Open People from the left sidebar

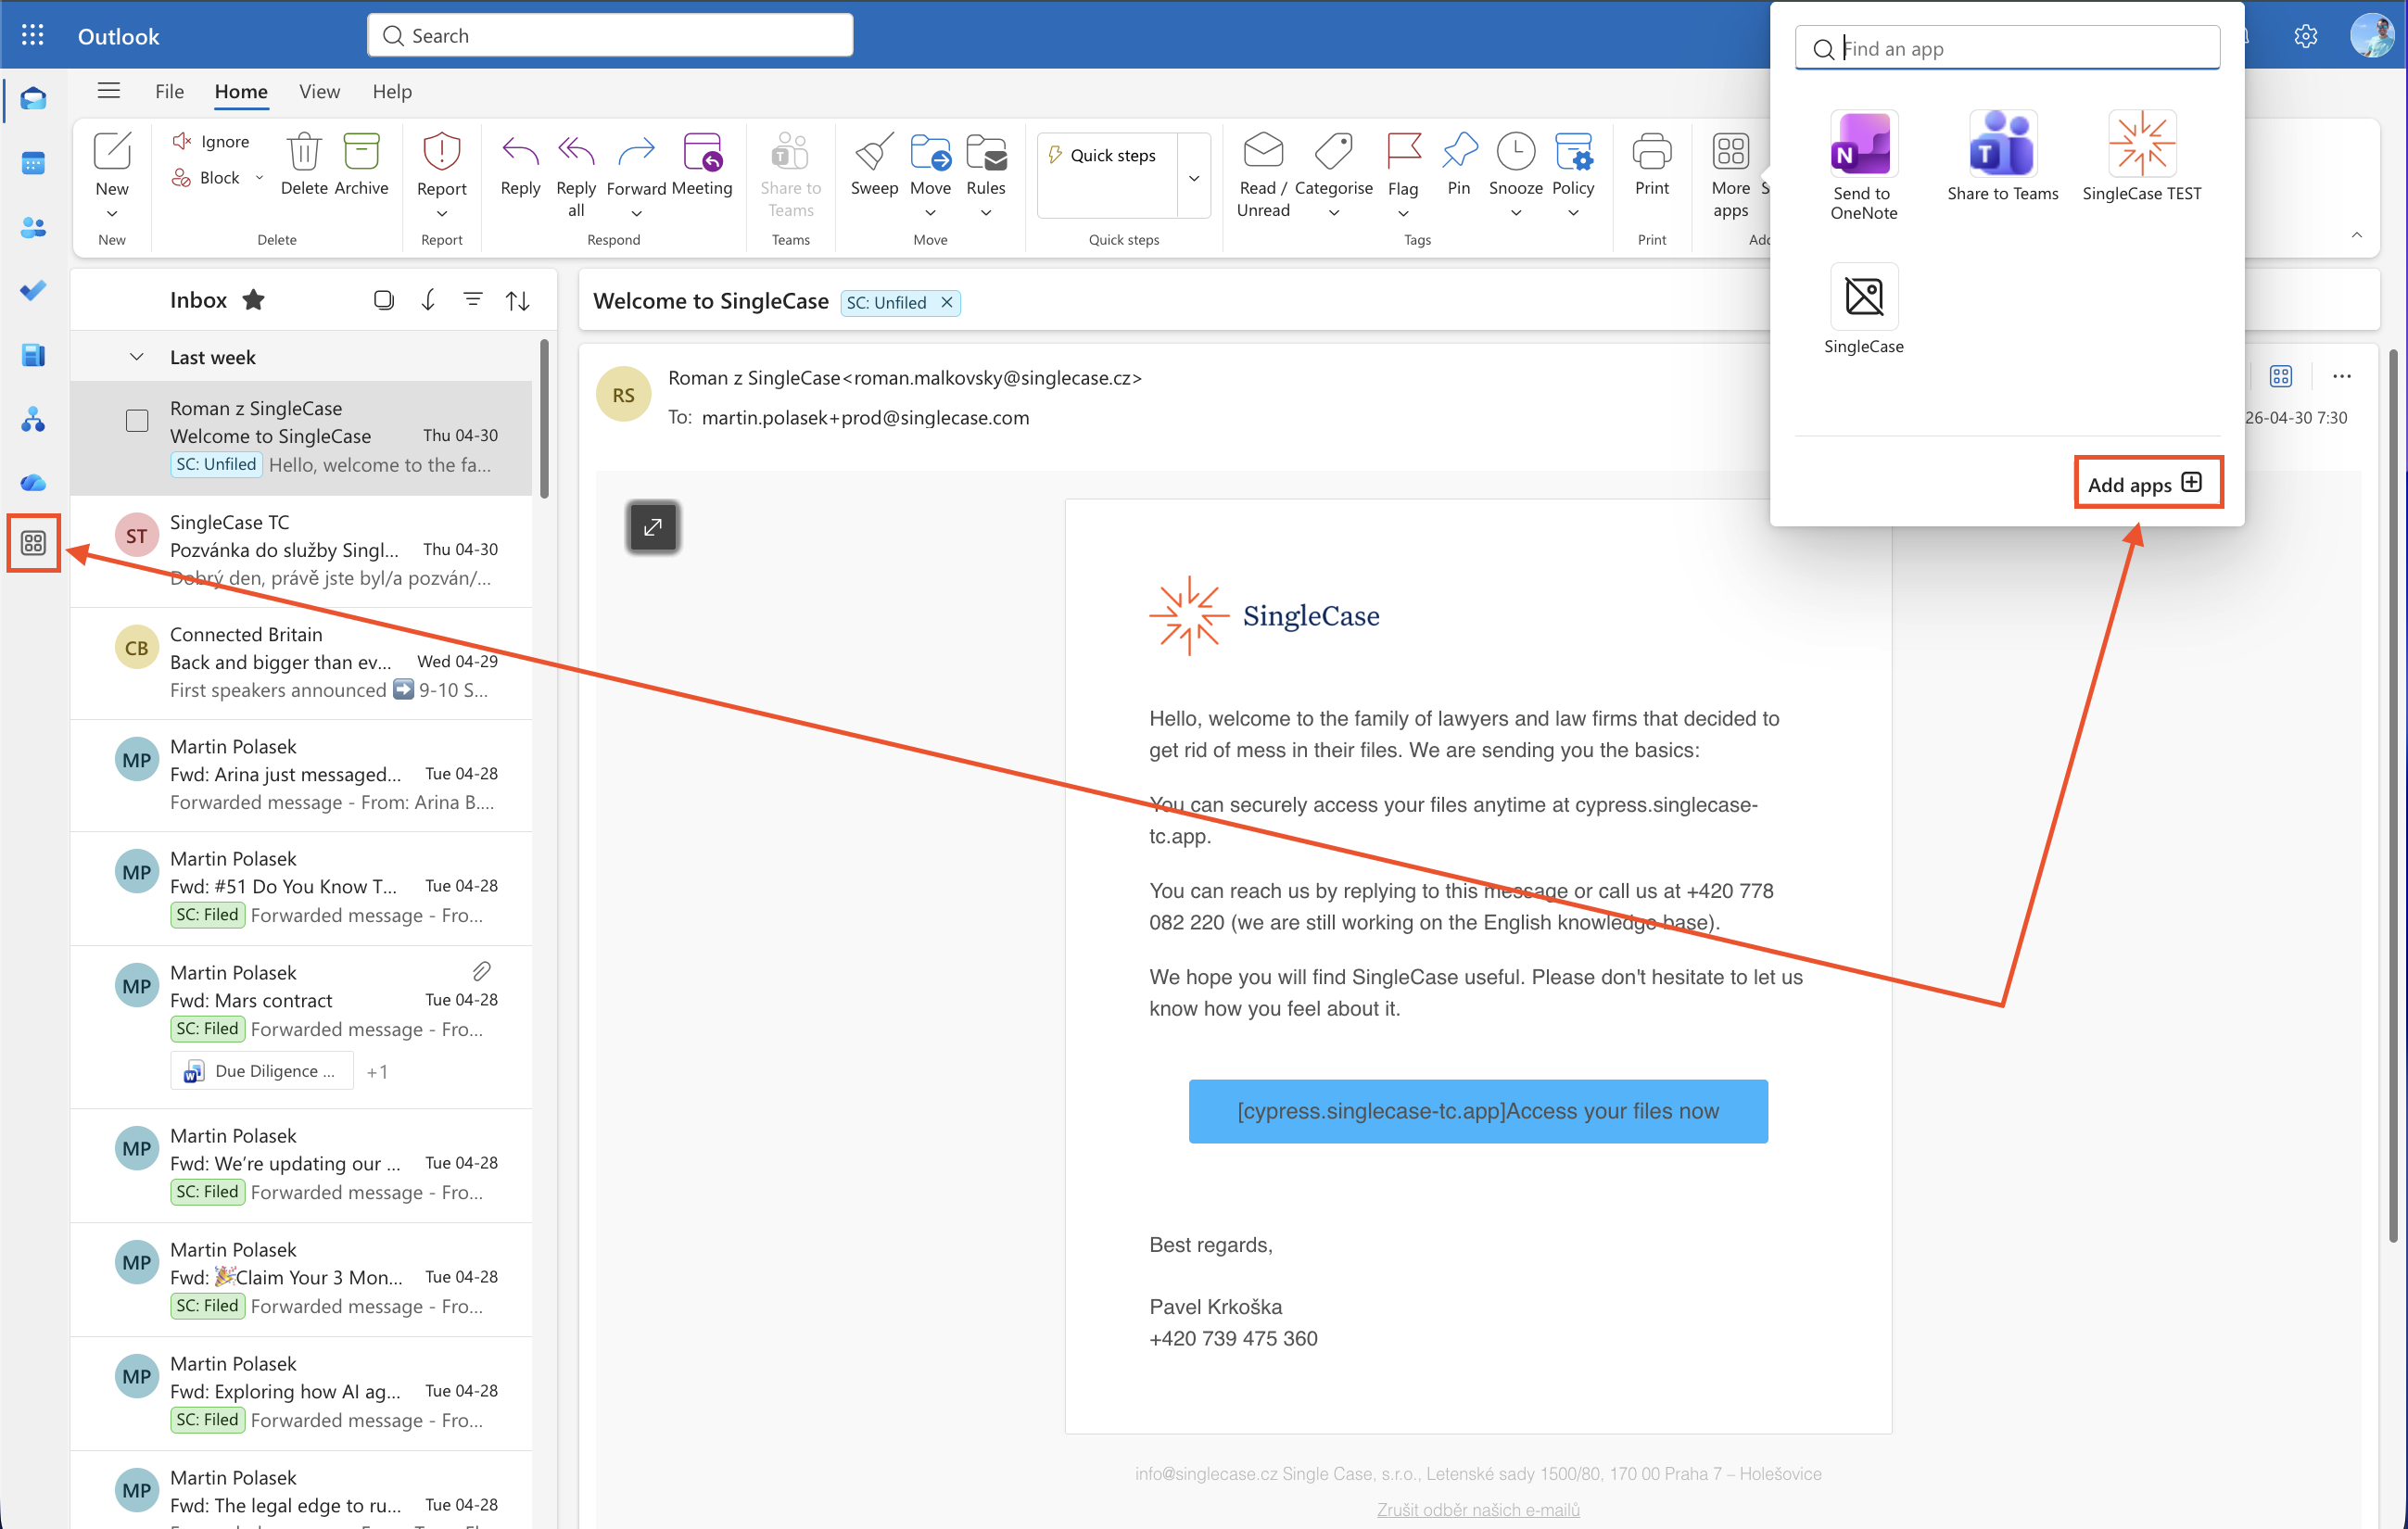tap(33, 227)
